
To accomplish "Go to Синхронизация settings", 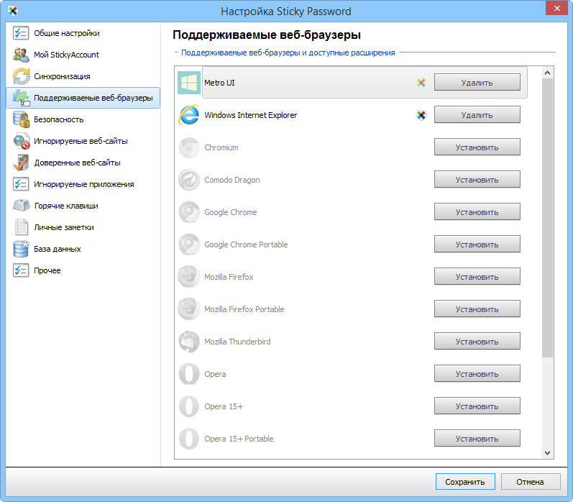I will tap(83, 76).
